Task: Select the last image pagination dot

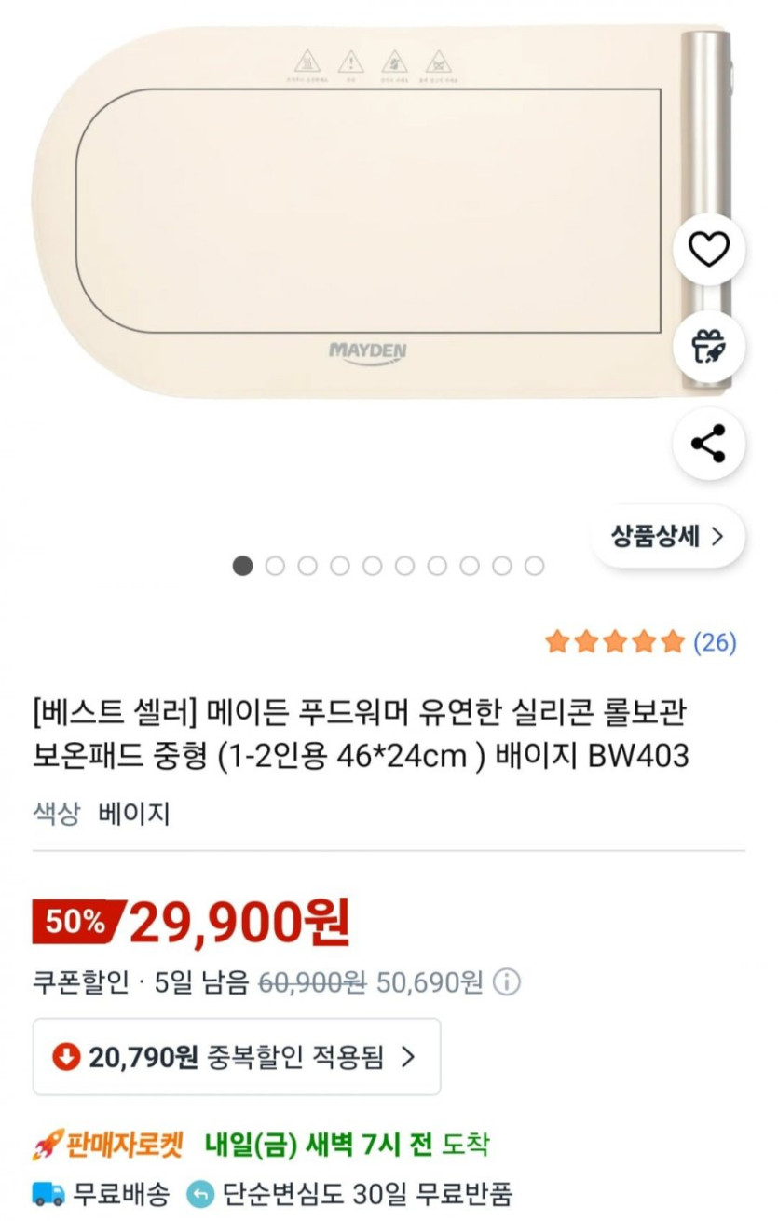Action: pos(534,566)
